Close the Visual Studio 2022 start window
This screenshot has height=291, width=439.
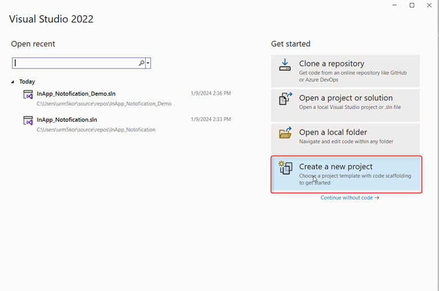click(x=429, y=5)
